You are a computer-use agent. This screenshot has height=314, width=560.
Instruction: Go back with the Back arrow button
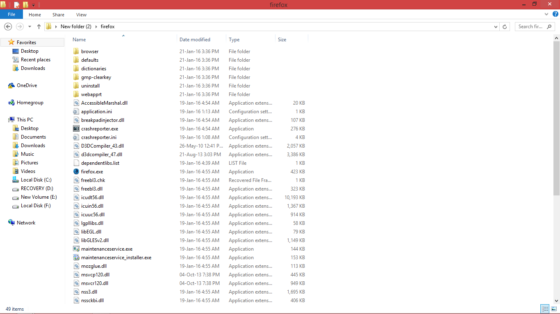[8, 27]
